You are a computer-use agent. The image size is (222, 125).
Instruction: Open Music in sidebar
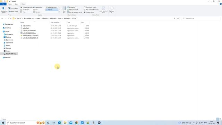click(x=8, y=45)
